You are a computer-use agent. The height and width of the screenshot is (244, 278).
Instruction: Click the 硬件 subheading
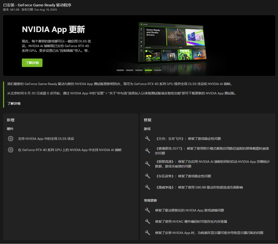10,129
